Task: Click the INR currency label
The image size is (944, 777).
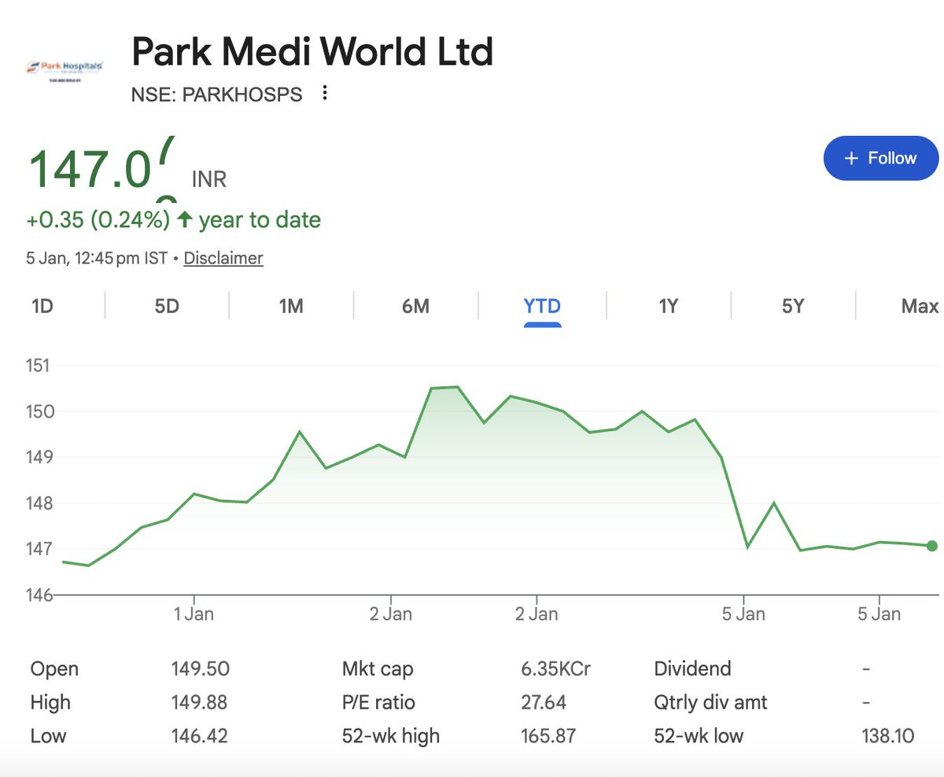Action: [209, 179]
